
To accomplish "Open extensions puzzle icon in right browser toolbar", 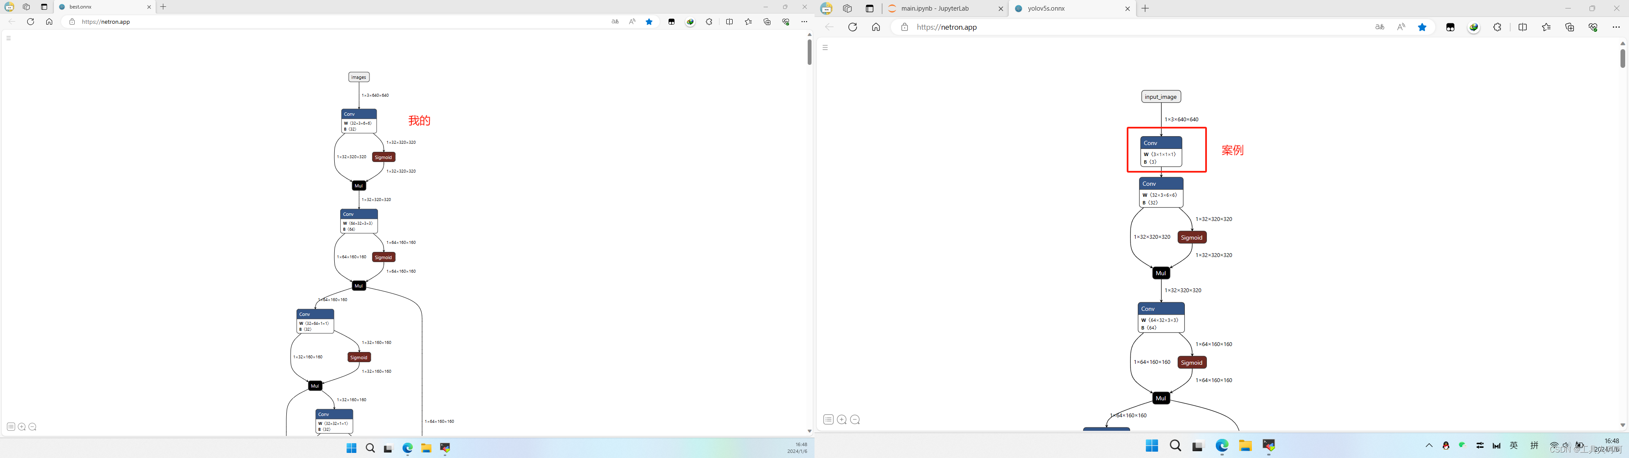I will (1497, 27).
